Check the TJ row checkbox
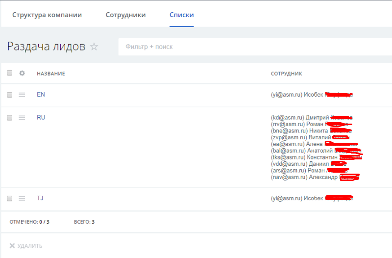Viewport: 392px width, 258px height. click(x=9, y=199)
